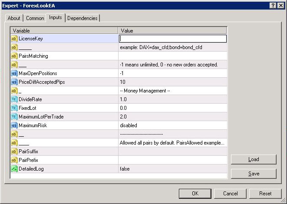287x204 pixels.
Task: Click the LicenseKey value input field
Action: pyautogui.click(x=173, y=39)
